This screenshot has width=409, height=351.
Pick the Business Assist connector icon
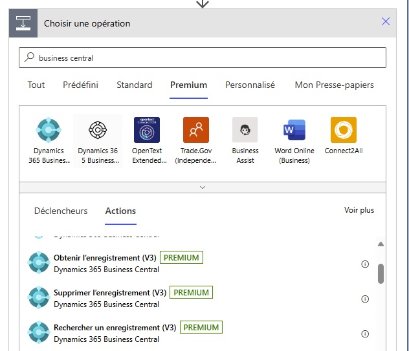pos(245,130)
